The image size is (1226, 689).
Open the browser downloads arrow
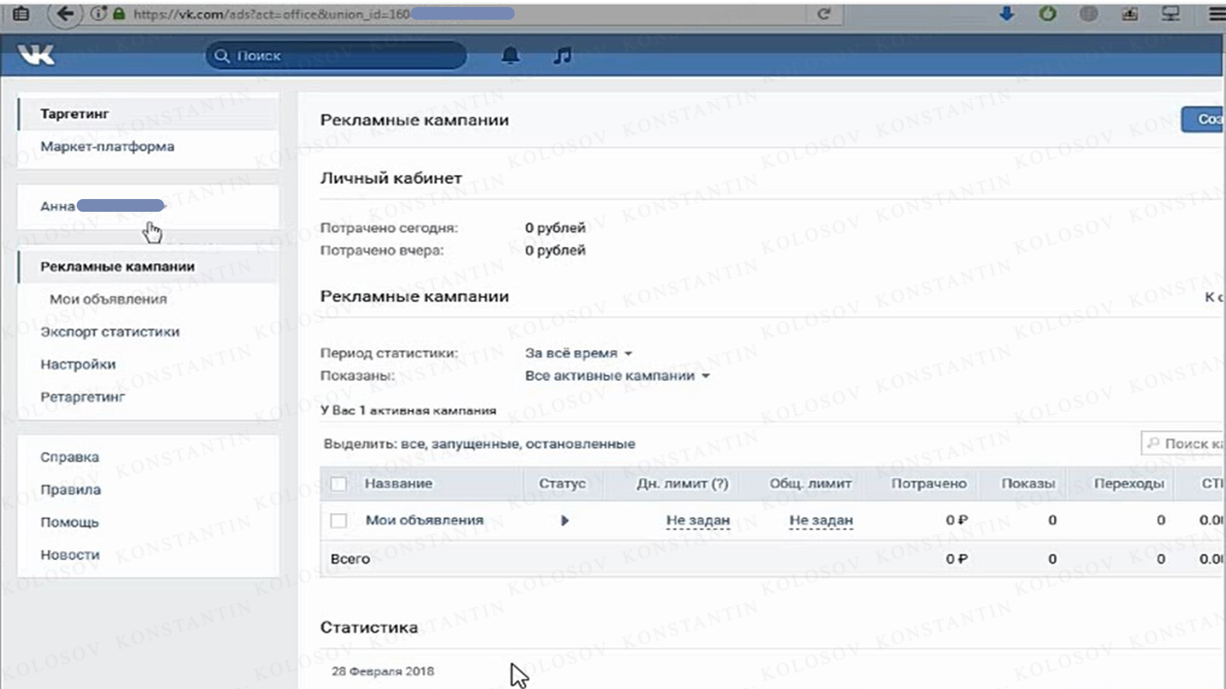point(1007,13)
